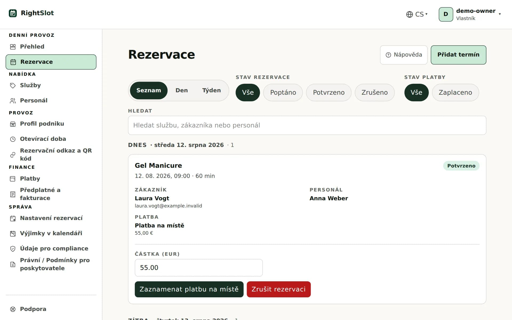This screenshot has width=512, height=320.
Task: Click the Gel Manicure reservation title
Action: coord(158,166)
